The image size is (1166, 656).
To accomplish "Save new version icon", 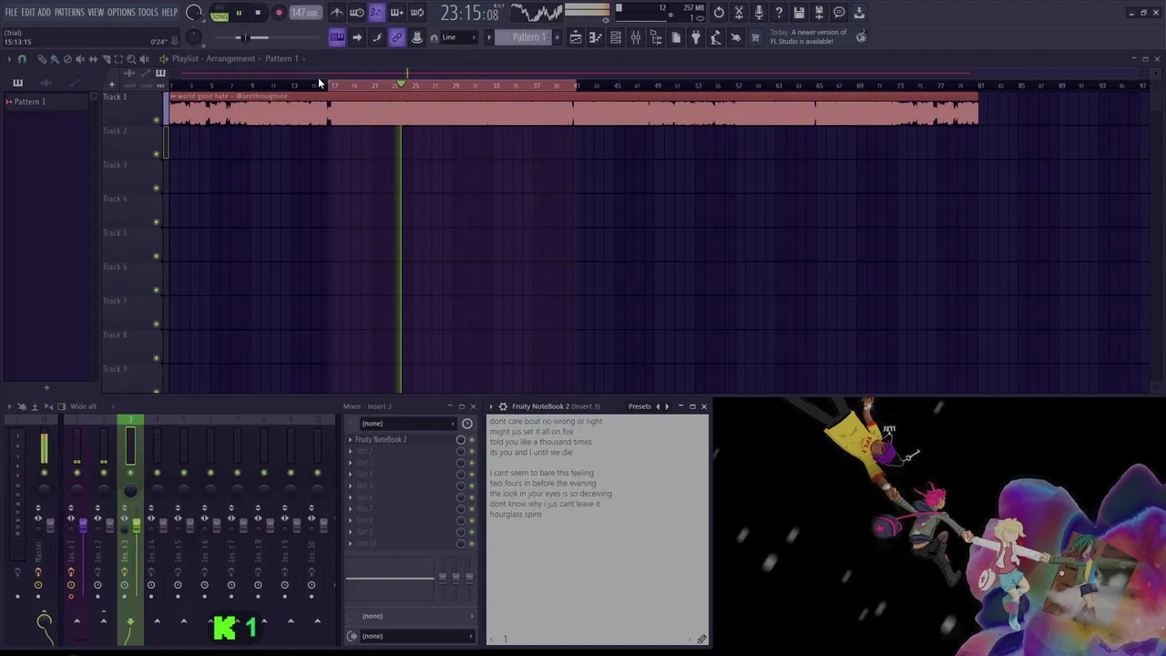I will coord(819,13).
